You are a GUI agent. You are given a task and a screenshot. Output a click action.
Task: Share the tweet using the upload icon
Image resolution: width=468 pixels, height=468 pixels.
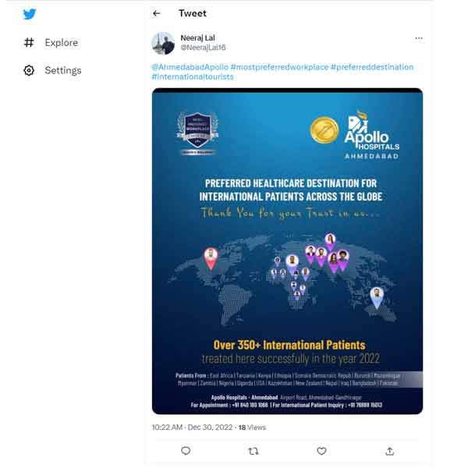click(x=389, y=451)
